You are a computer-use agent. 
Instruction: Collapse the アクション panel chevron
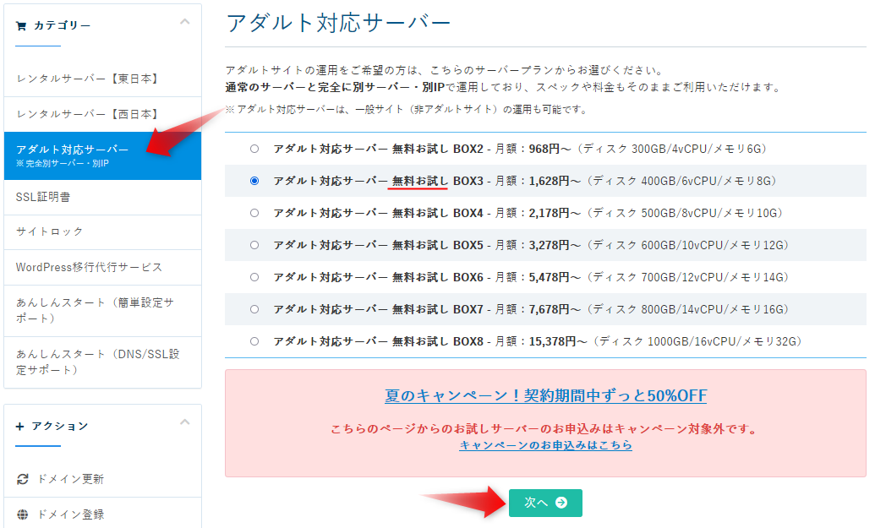pos(185,422)
